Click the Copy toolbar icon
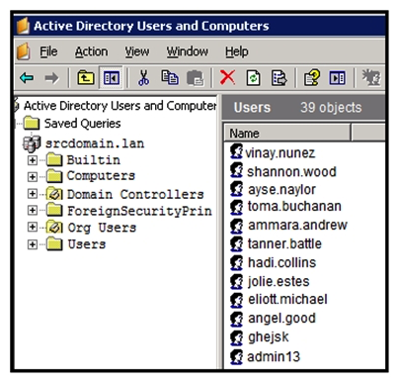The width and height of the screenshot is (398, 382). point(170,78)
